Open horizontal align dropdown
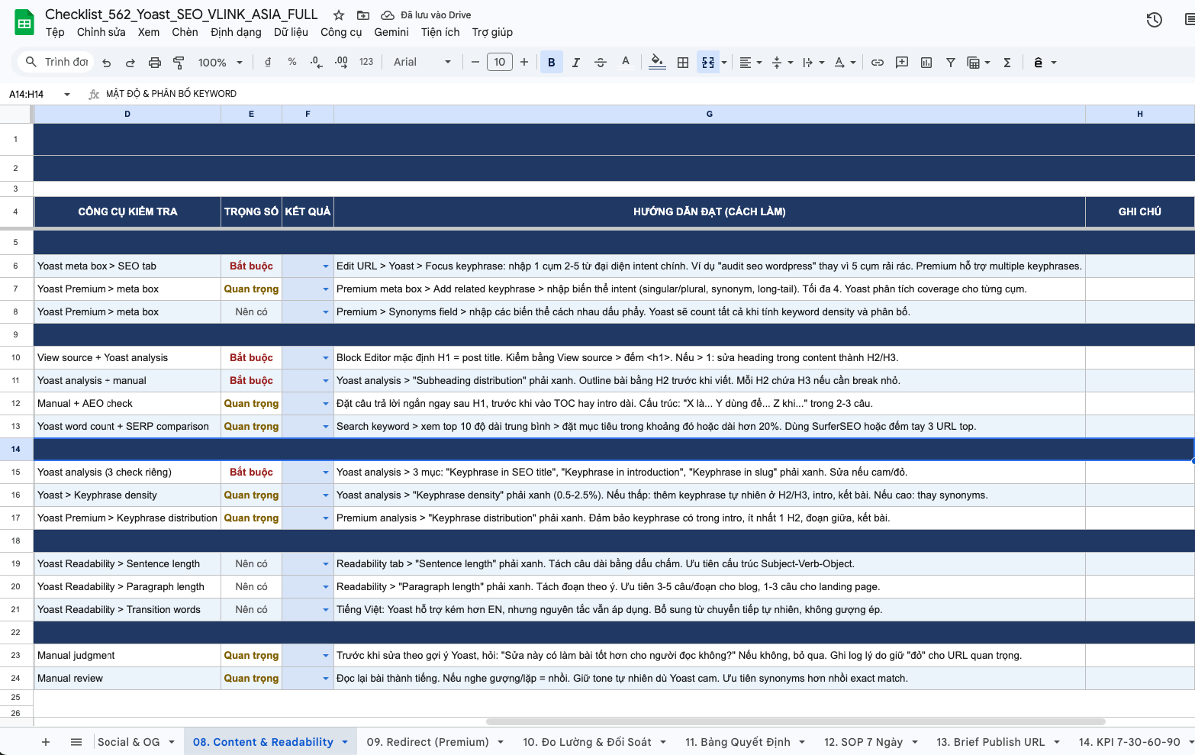Image resolution: width=1195 pixels, height=755 pixels. pyautogui.click(x=751, y=63)
